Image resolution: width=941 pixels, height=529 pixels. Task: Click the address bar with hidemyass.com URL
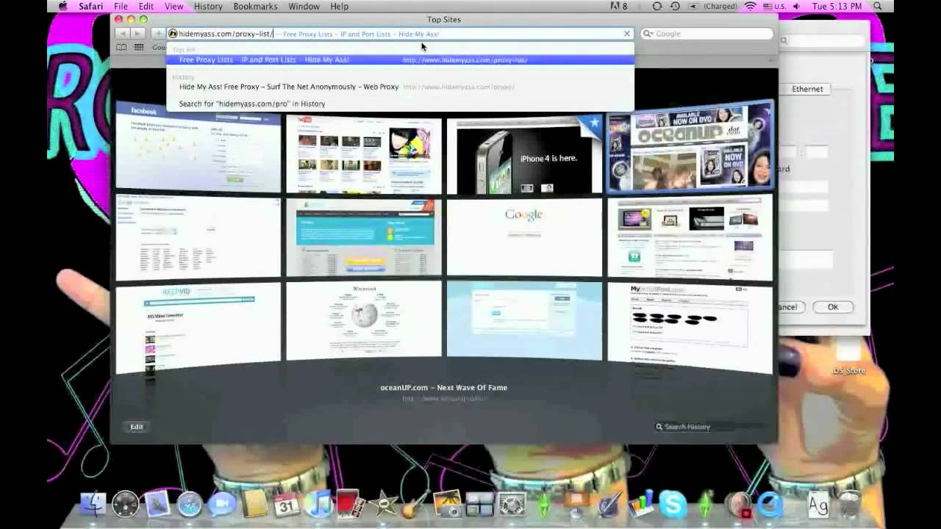tap(400, 34)
